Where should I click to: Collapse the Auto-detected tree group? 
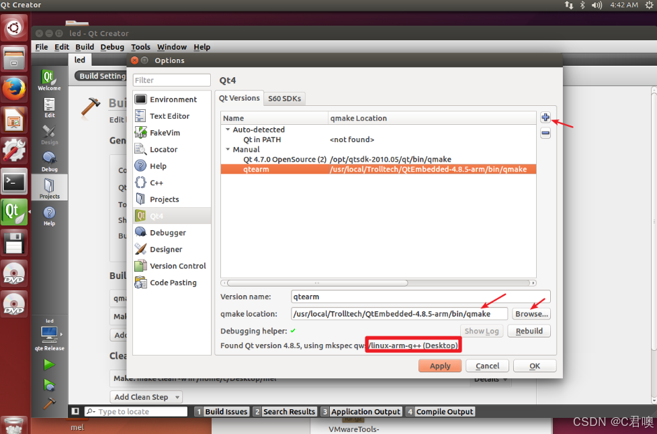click(x=228, y=129)
